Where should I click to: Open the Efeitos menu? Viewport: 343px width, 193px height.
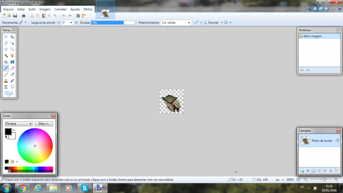[88, 9]
